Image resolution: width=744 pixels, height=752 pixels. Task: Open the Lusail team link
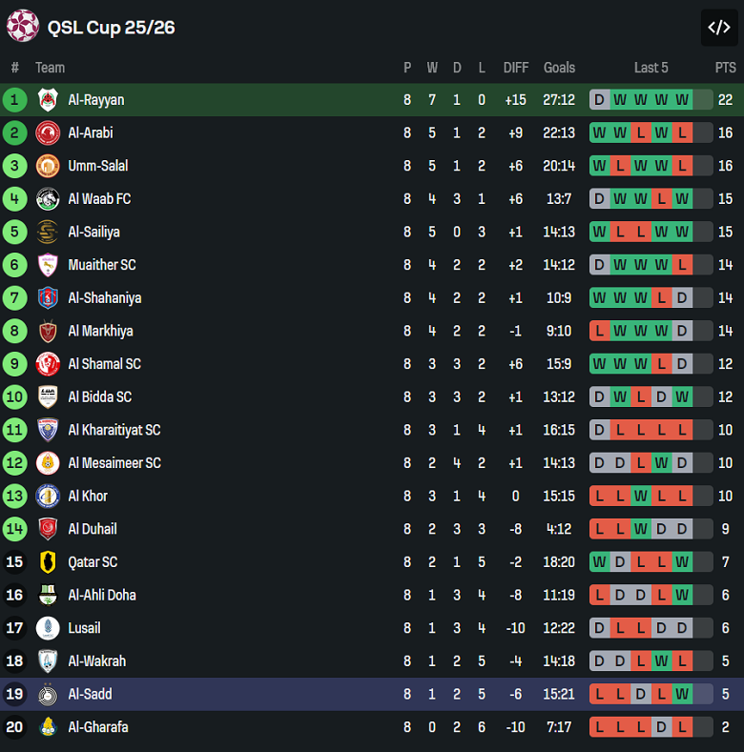(x=84, y=628)
